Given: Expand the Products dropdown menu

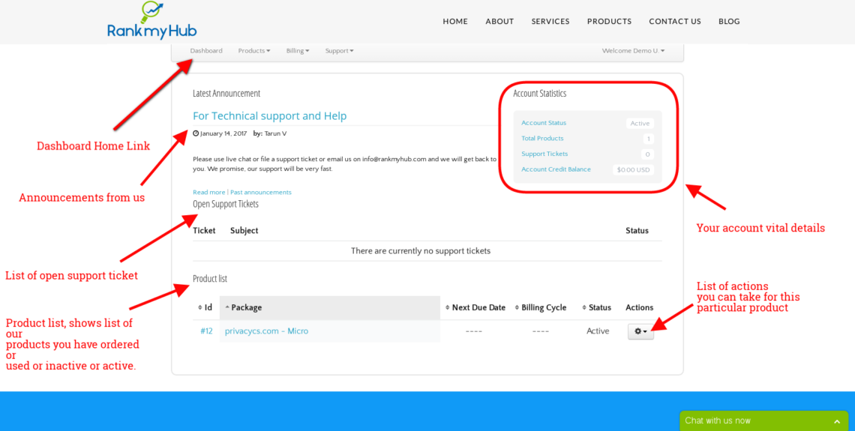Looking at the screenshot, I should coord(254,51).
